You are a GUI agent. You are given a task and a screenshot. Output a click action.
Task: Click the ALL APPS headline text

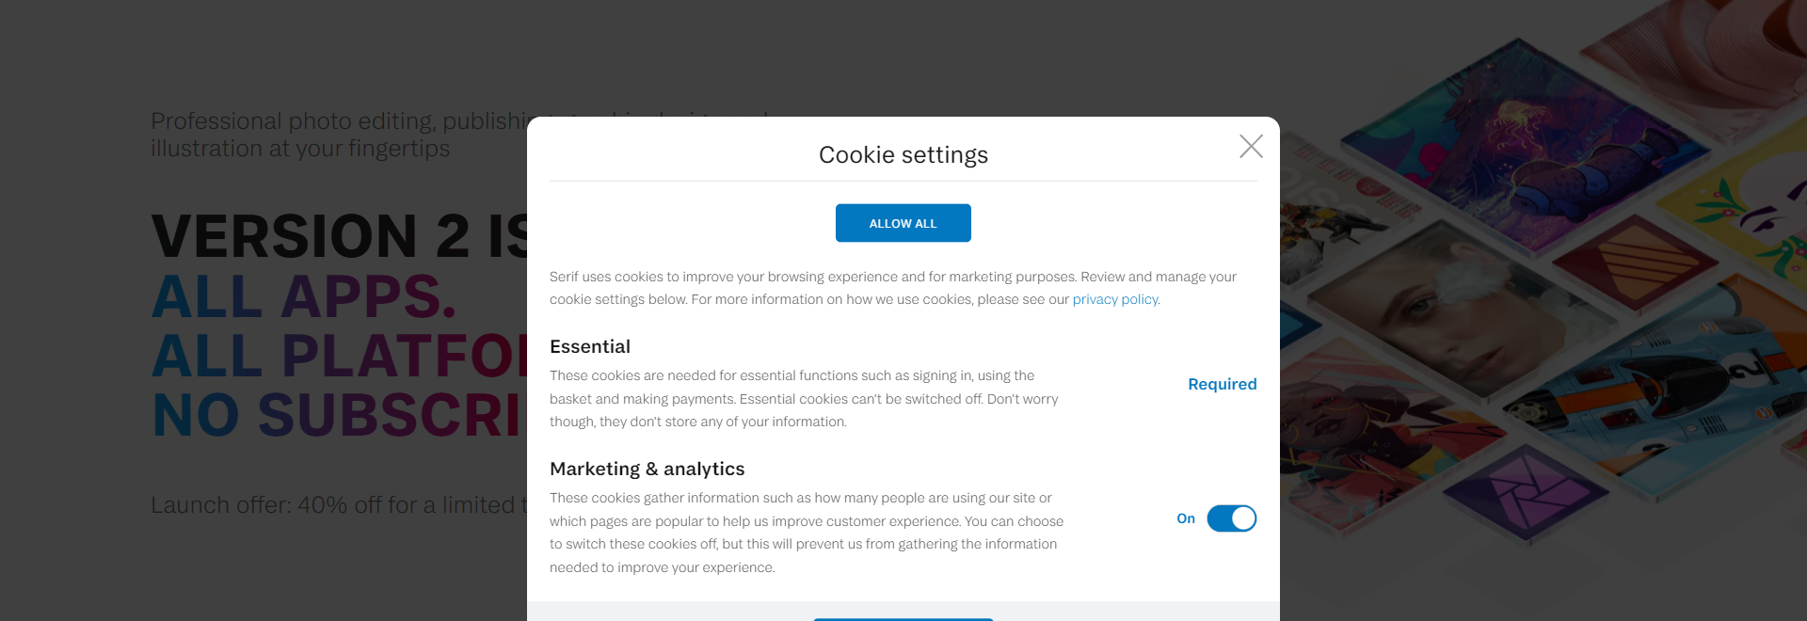[304, 296]
